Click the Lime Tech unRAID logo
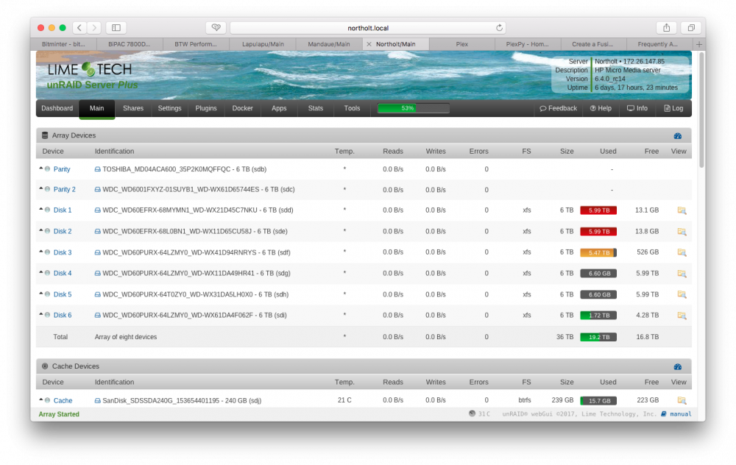736x465 pixels. point(92,76)
